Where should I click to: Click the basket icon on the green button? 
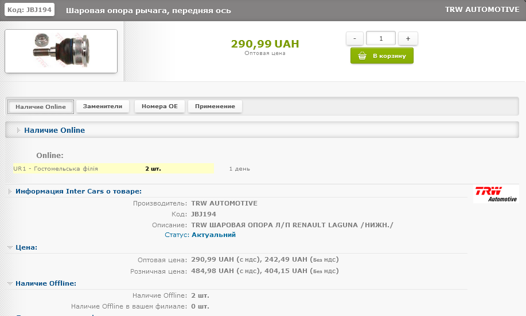click(362, 56)
